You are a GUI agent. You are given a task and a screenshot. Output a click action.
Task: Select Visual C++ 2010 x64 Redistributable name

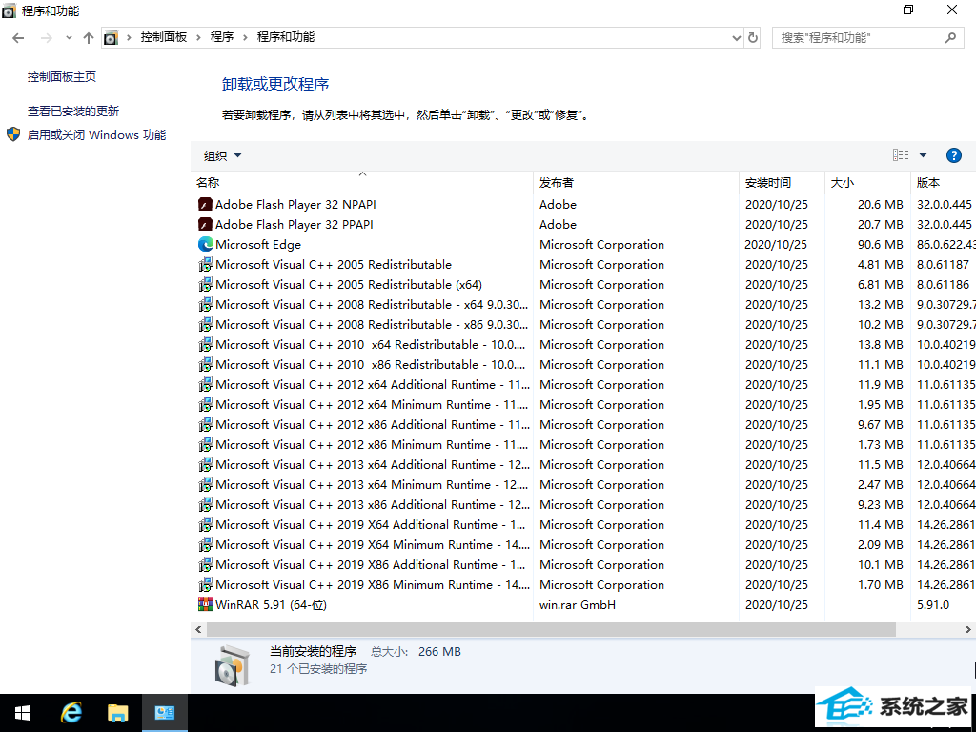click(371, 344)
